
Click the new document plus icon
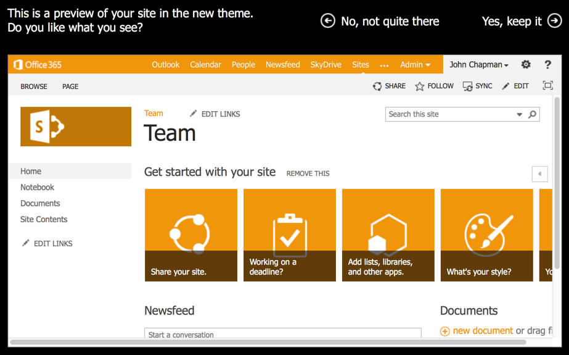pos(444,332)
